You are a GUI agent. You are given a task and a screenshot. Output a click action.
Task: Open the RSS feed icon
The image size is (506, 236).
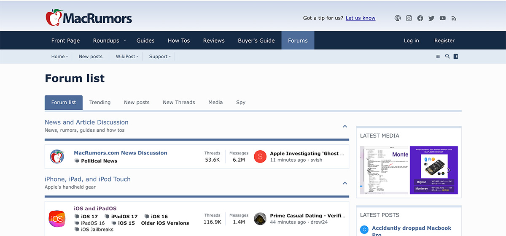coord(454,18)
